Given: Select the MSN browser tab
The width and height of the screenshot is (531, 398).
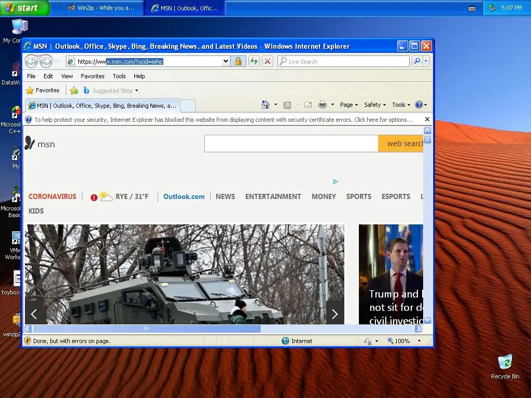Looking at the screenshot, I should coord(103,106).
